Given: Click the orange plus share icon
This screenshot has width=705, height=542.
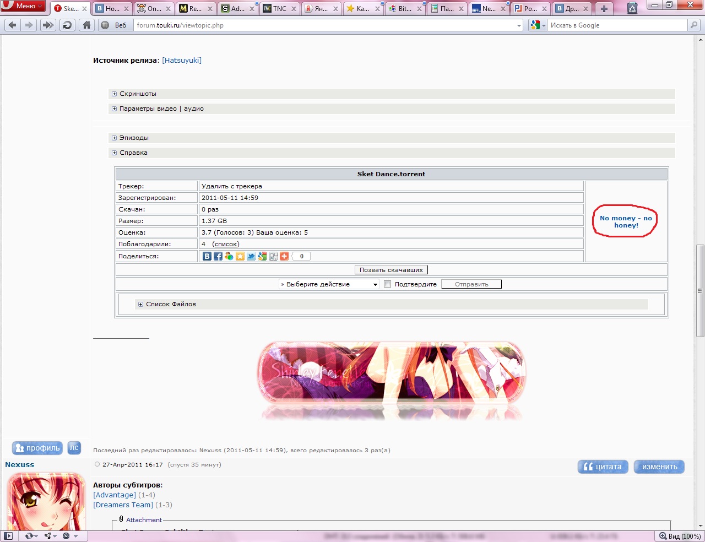Looking at the screenshot, I should (x=284, y=256).
